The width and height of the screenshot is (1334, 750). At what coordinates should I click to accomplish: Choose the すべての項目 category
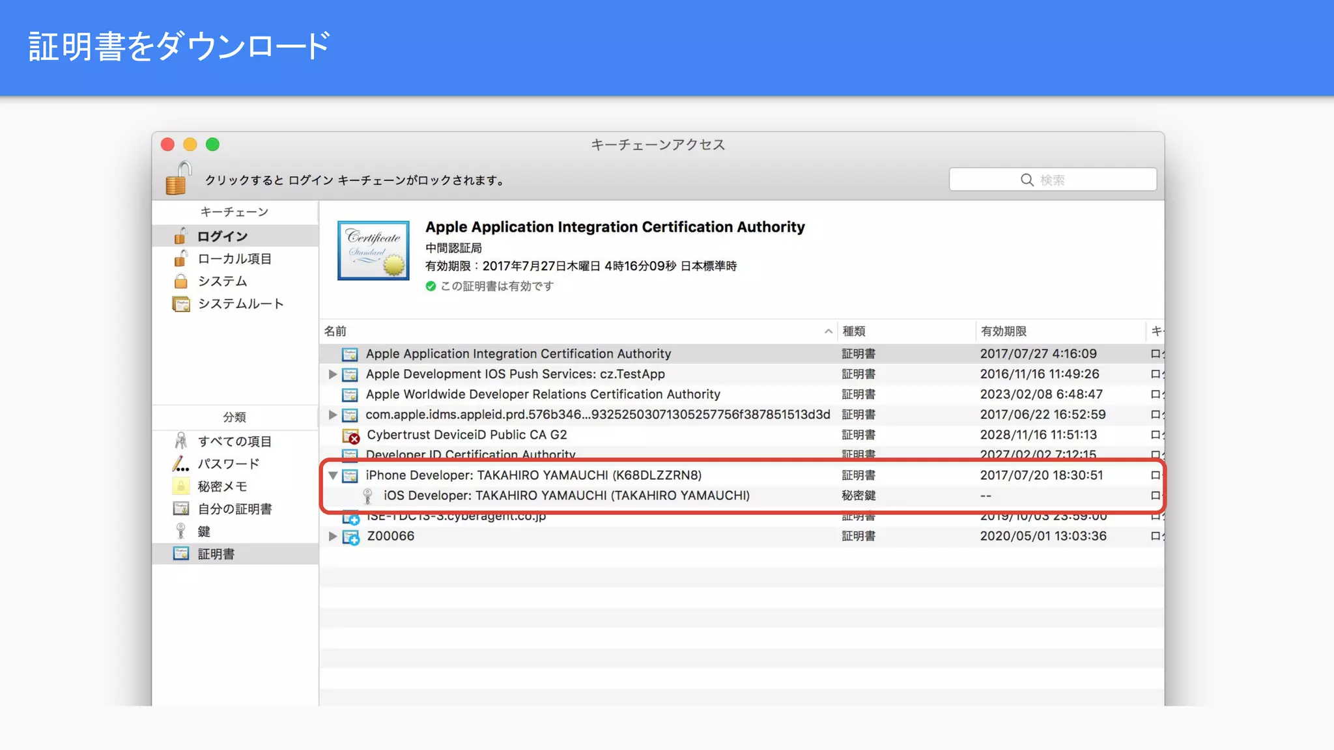pos(235,441)
